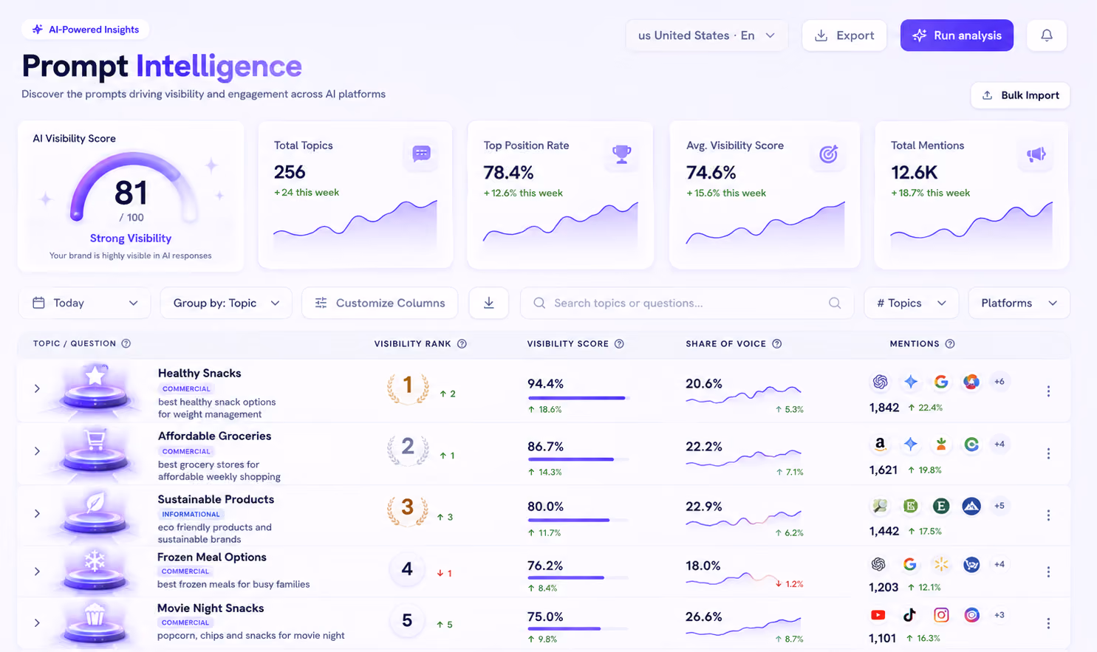Expand the Sustainable Products row
1097x652 pixels.
pyautogui.click(x=37, y=513)
